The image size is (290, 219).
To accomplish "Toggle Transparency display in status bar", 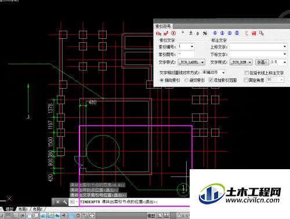I will pyautogui.click(x=71, y=216).
